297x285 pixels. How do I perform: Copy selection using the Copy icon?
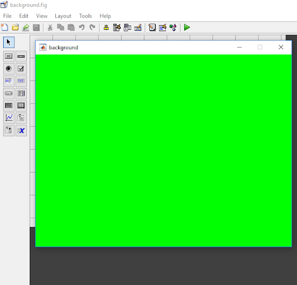(x=60, y=27)
